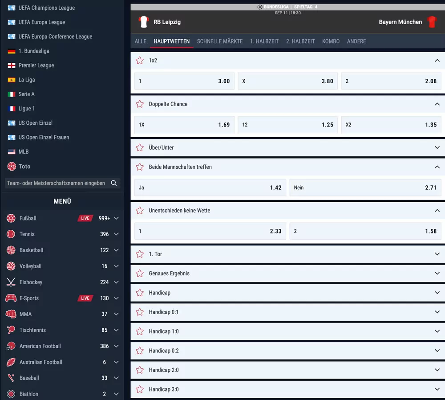Click the MENÜ heading
Screen dimensions: 445x400
coord(62,201)
